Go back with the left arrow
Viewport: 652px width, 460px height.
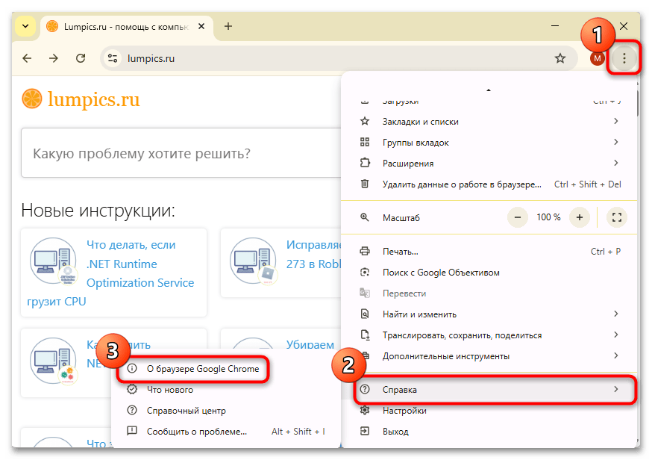[x=27, y=58]
